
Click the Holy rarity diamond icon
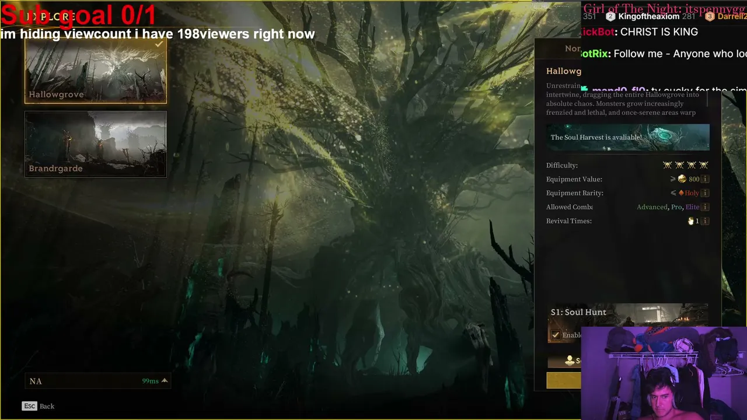(x=681, y=193)
